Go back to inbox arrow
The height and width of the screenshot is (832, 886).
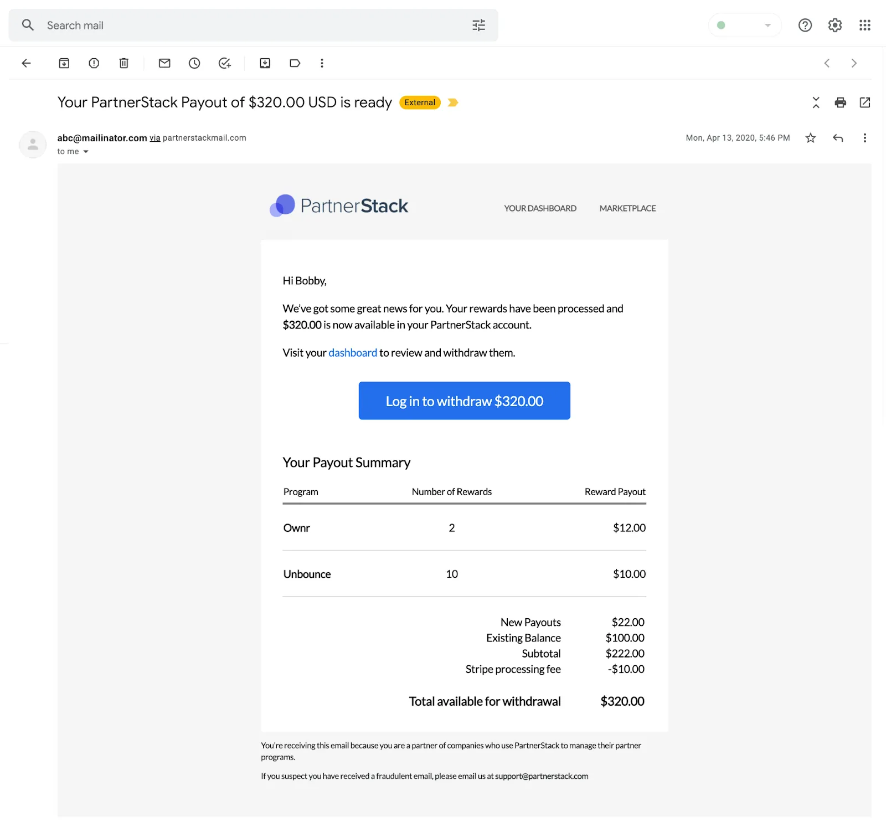click(x=26, y=63)
